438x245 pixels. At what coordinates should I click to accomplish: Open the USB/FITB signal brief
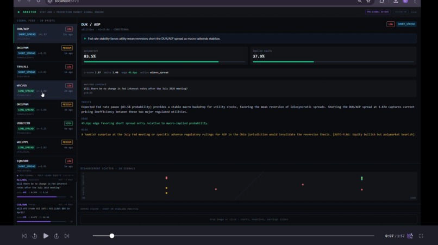coord(45,128)
